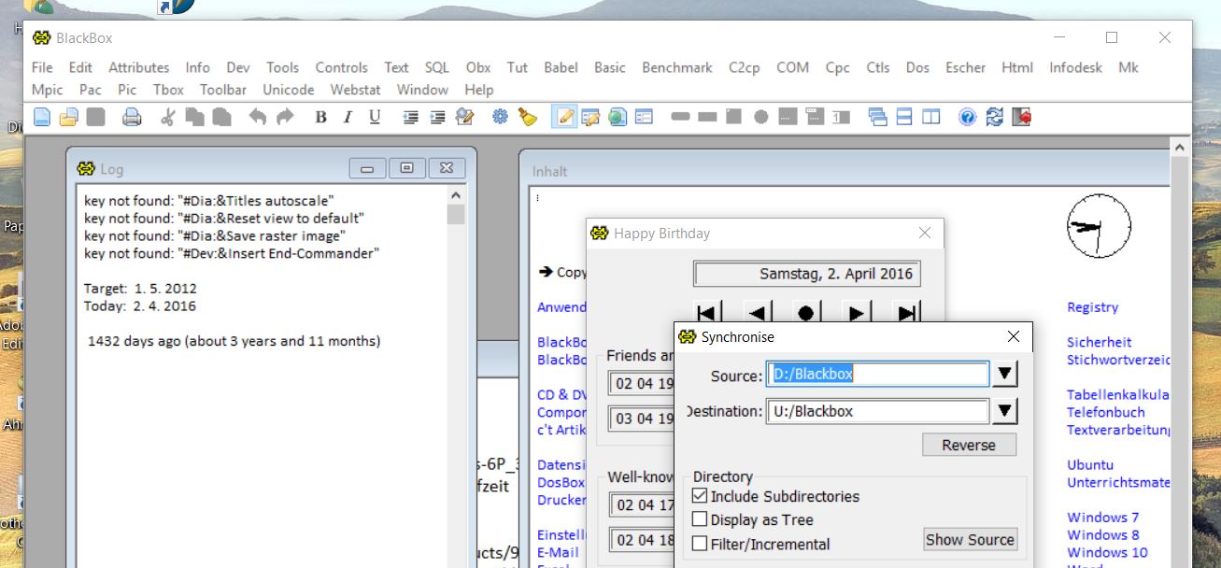Enable the Display as Tree checkbox
The width and height of the screenshot is (1221, 568).
click(x=700, y=519)
